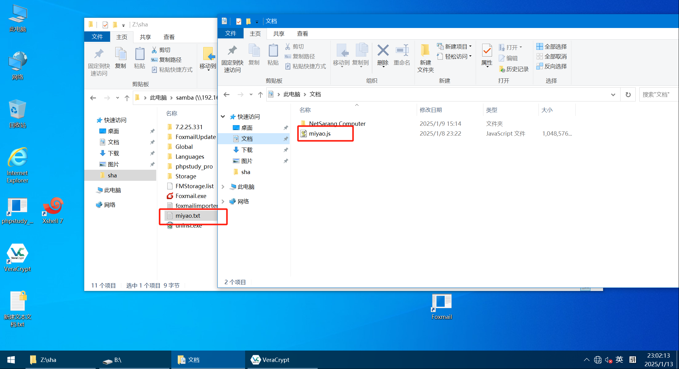Click Select None (全部取消) in ribbon
This screenshot has width=679, height=369.
click(x=552, y=56)
